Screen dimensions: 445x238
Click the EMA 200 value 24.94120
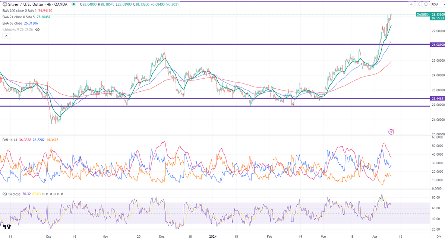pyautogui.click(x=45, y=11)
